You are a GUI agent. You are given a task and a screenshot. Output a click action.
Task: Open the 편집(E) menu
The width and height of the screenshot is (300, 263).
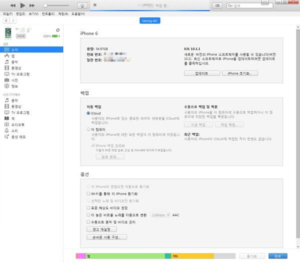click(x=20, y=14)
